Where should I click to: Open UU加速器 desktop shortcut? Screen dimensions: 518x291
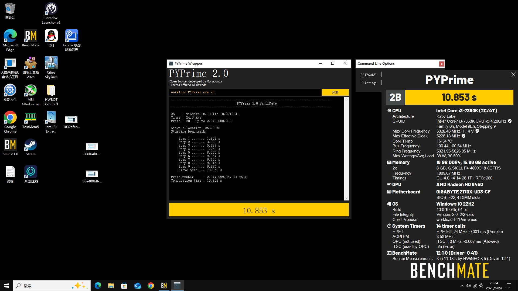[x=30, y=174]
